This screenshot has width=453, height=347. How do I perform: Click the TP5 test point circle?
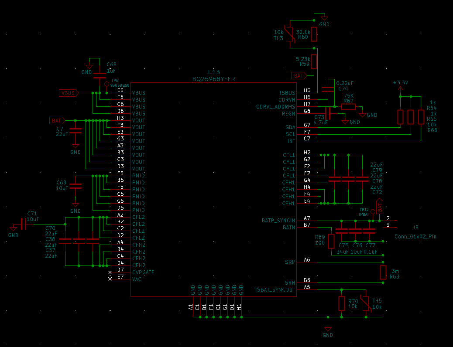106,84
